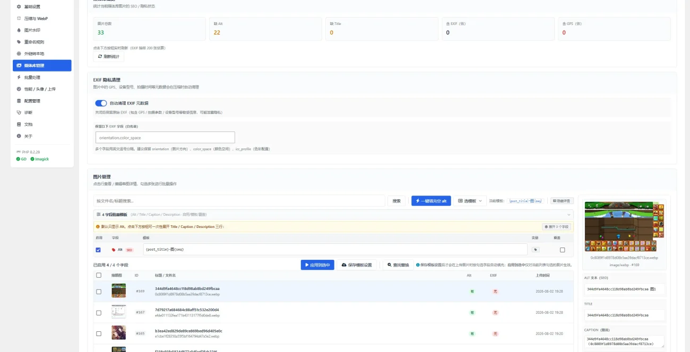Click the info icon beside 关于
The width and height of the screenshot is (690, 352).
(x=19, y=136)
